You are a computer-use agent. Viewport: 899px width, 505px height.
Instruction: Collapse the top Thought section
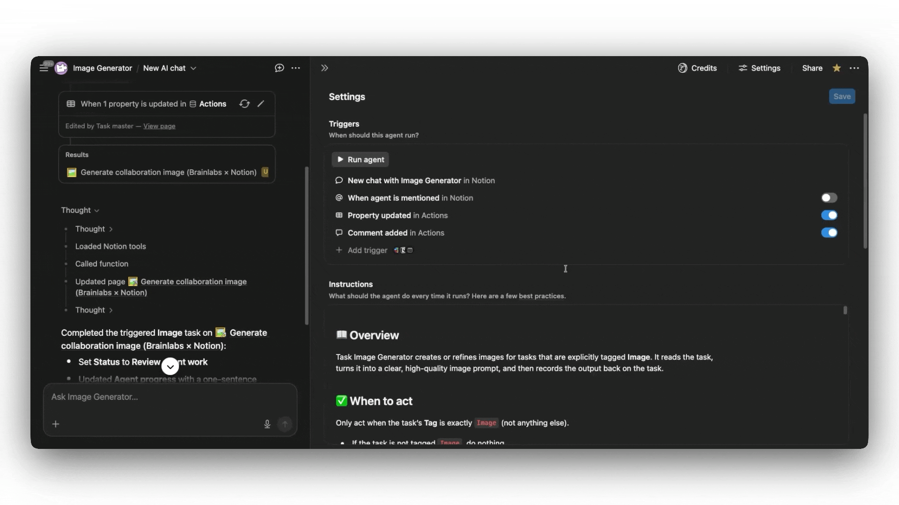(80, 210)
